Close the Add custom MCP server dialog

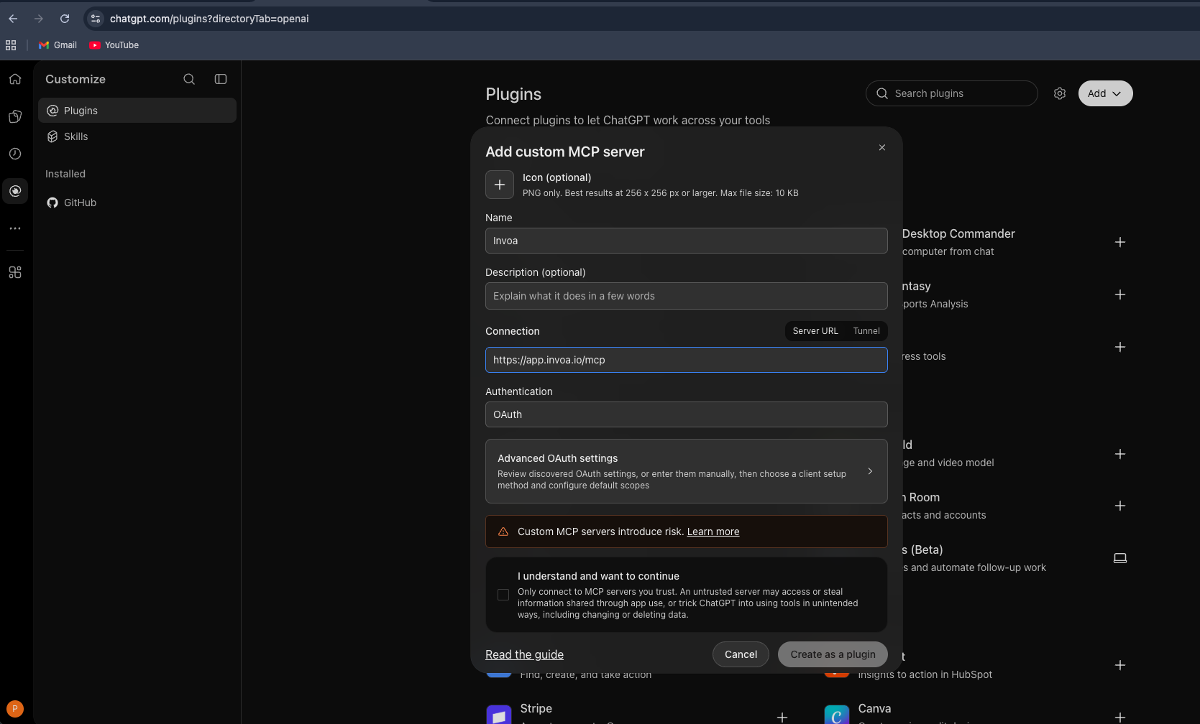tap(882, 147)
